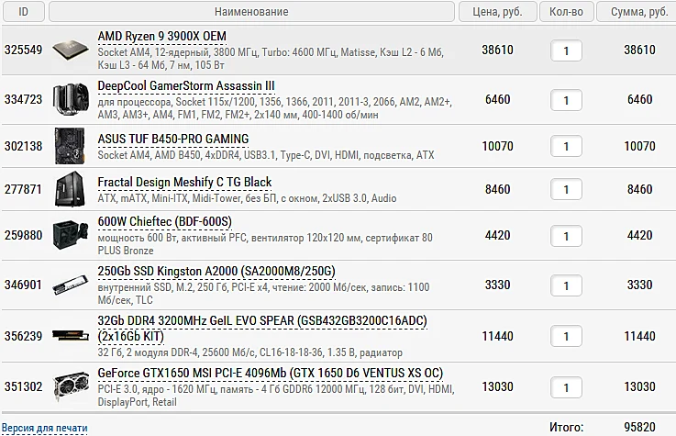This screenshot has width=676, height=436.
Task: Click the MSI GTX 1650 graphics card thumbnail
Action: tap(71, 386)
